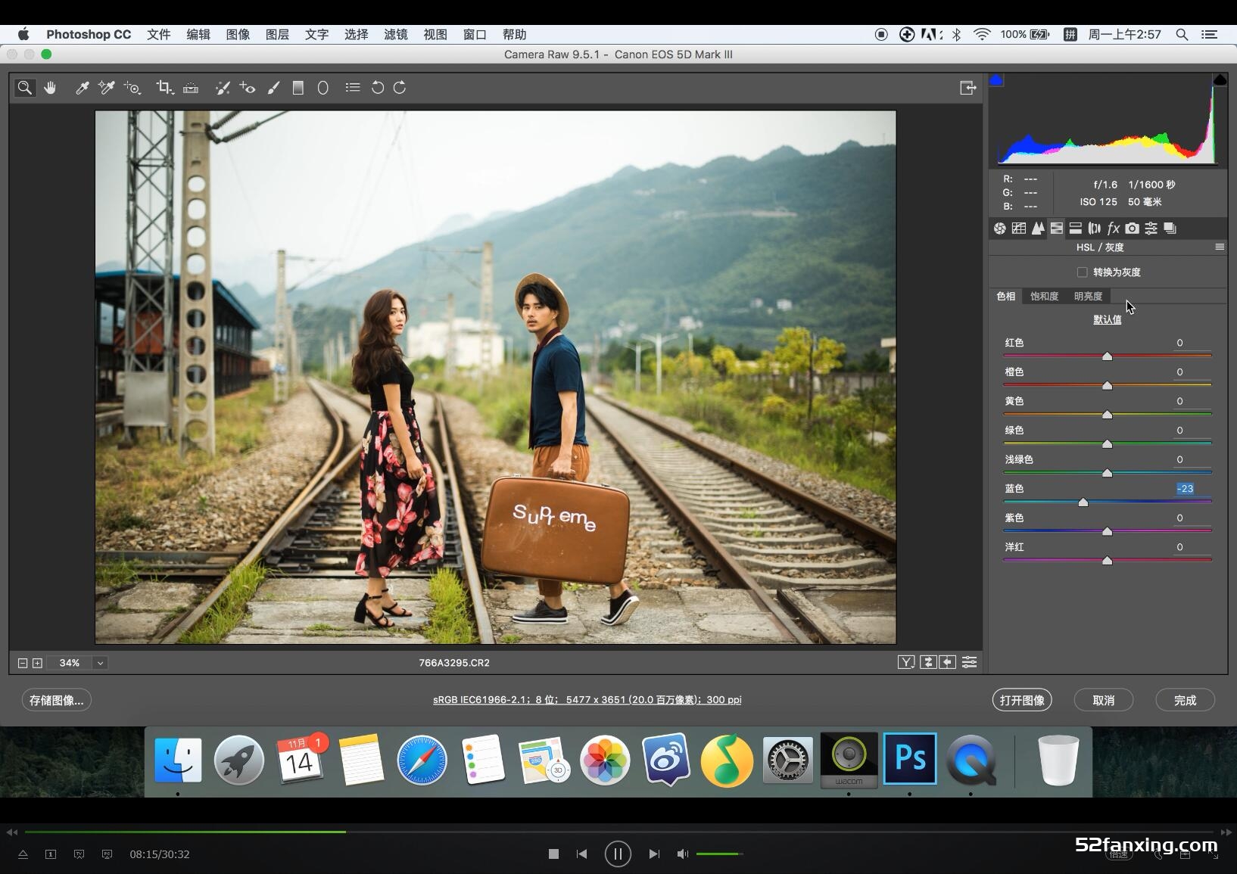
Task: Click the 洋红 hue slider handle
Action: (x=1107, y=561)
